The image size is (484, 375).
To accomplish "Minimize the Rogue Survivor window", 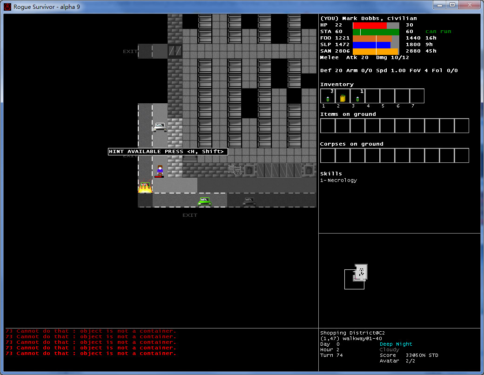I will [440, 5].
